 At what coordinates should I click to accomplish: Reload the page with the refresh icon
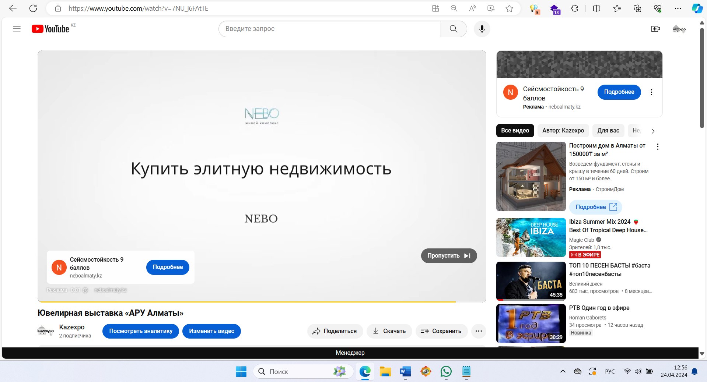click(33, 8)
